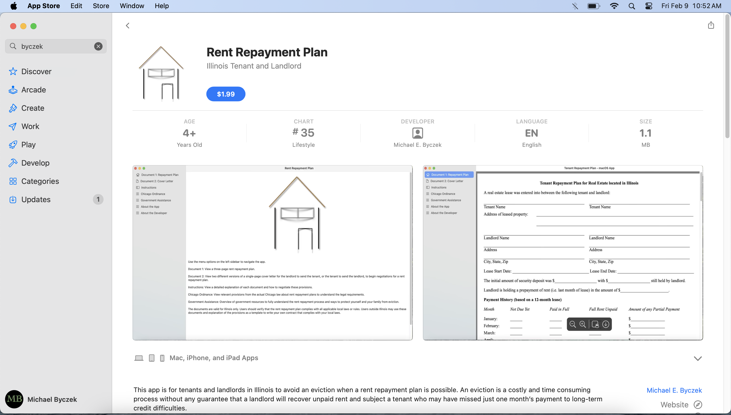The width and height of the screenshot is (731, 415).
Task: Open the share sheet icon
Action: pyautogui.click(x=711, y=25)
